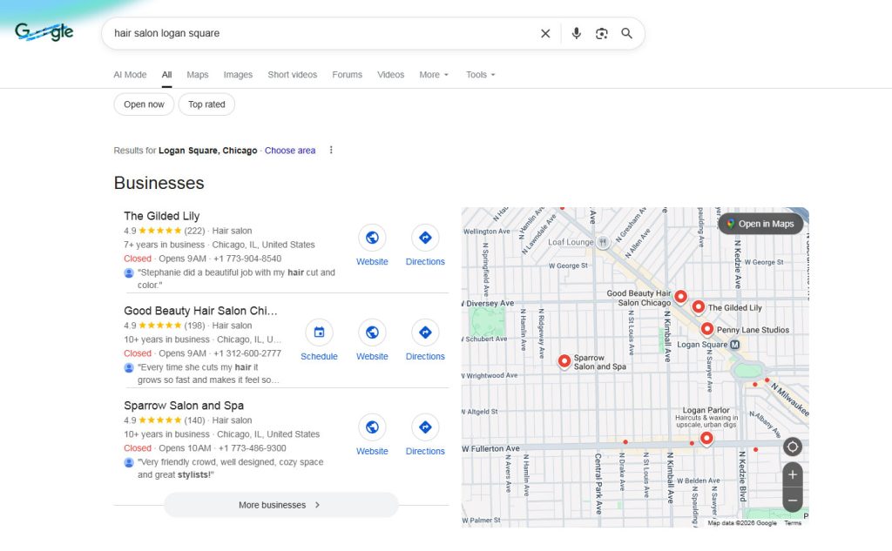Toggle the Open now filter

click(144, 104)
